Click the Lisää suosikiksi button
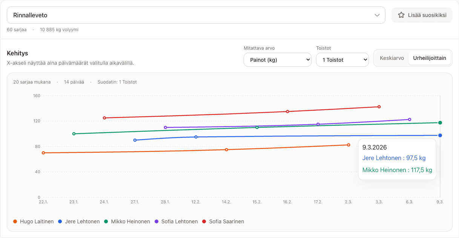The image size is (459, 238). tap(422, 15)
